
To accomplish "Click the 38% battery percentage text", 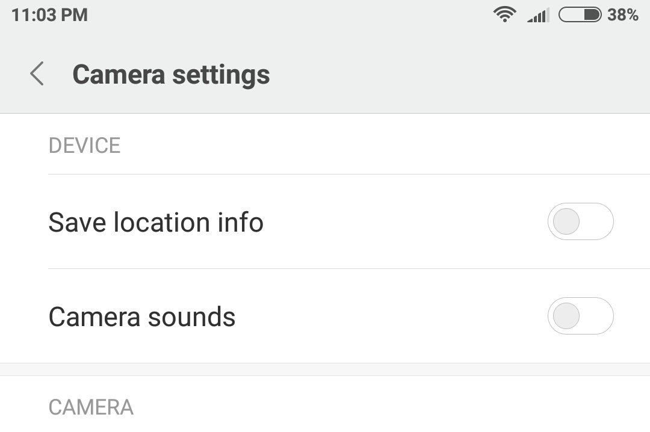I will (622, 14).
